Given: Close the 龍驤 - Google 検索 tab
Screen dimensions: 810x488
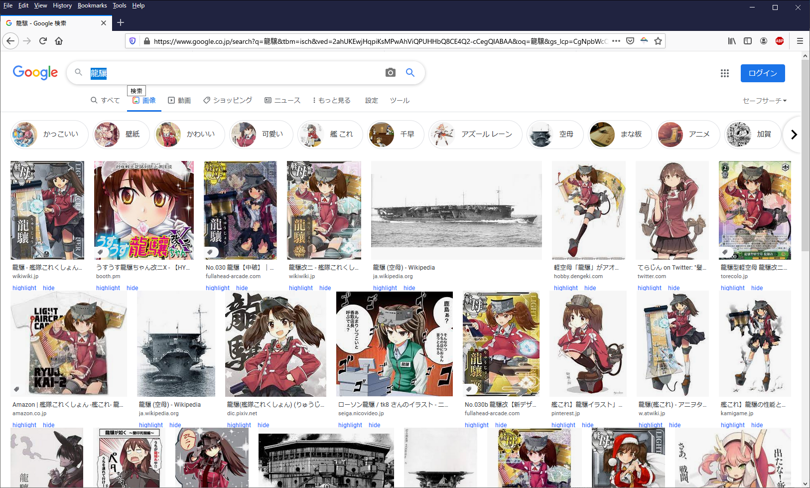Looking at the screenshot, I should tap(104, 23).
